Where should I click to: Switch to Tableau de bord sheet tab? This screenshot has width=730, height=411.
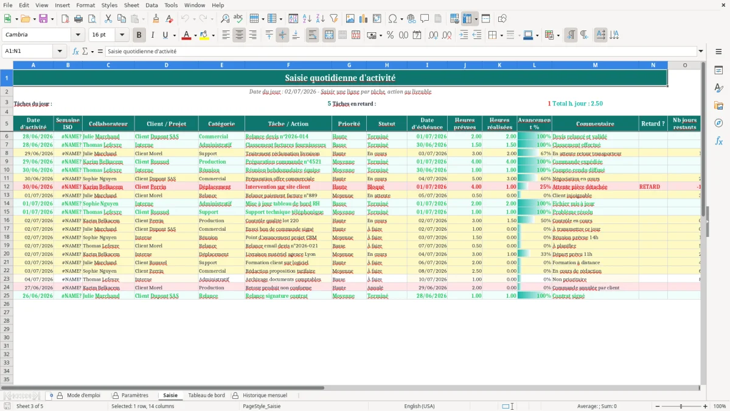pos(206,396)
